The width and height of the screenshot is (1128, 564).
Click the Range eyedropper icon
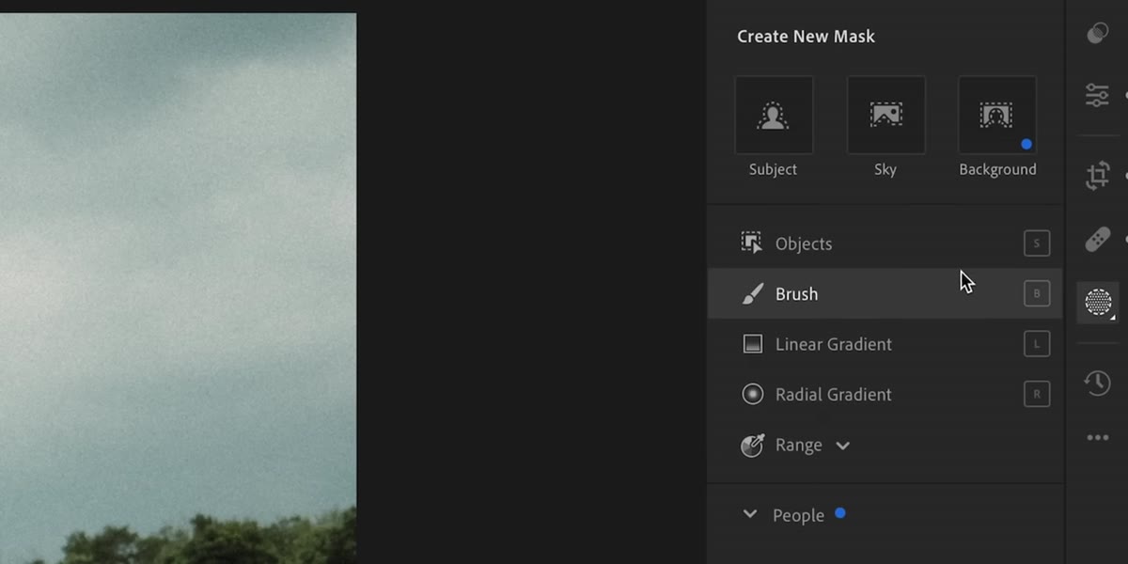(752, 445)
